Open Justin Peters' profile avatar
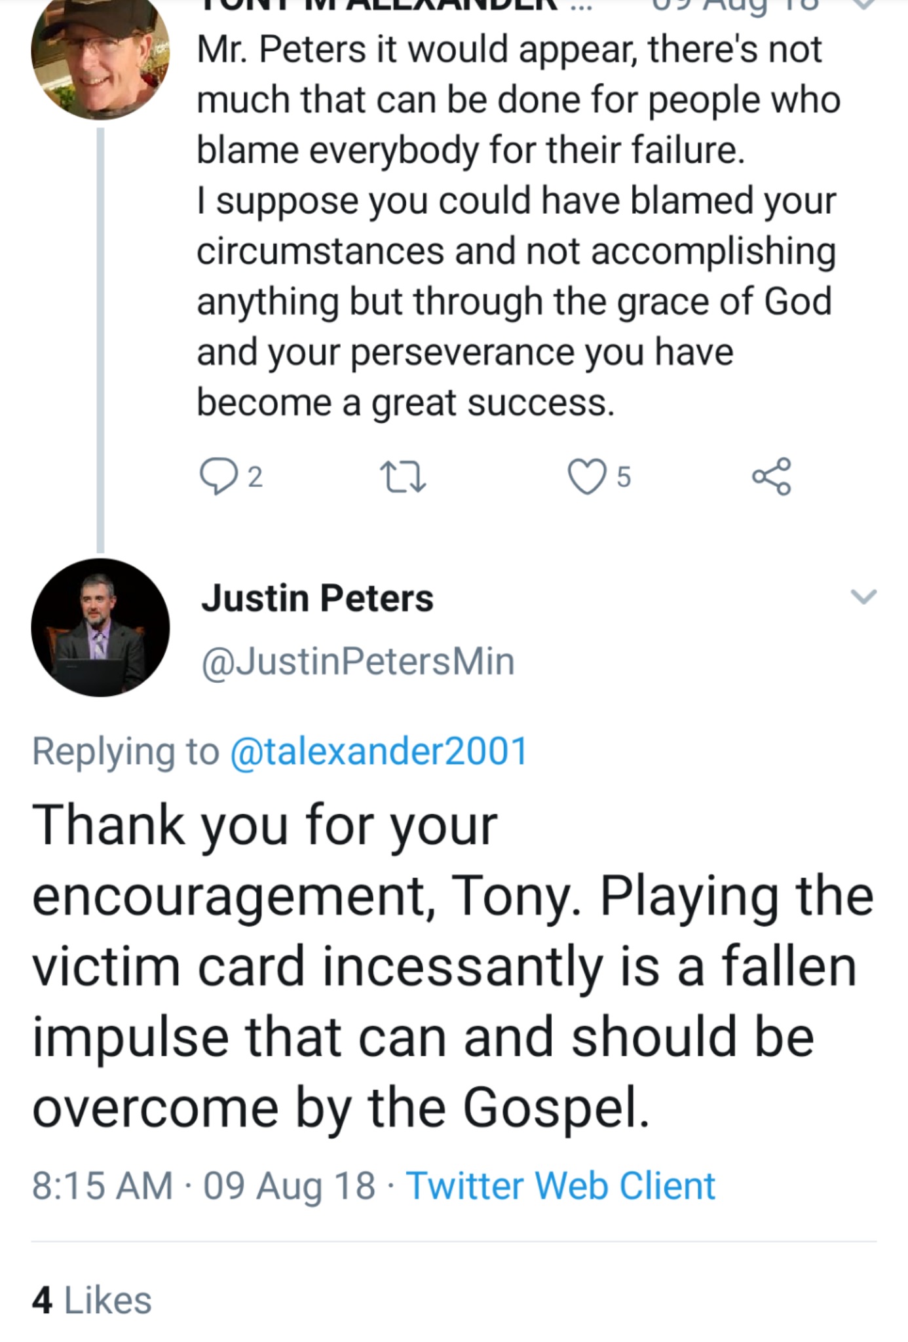Screen dimensions: 908x1342 point(100,627)
